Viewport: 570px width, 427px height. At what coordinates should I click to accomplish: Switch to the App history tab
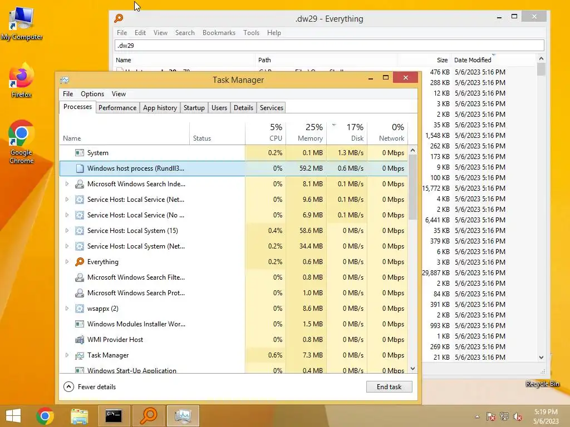coord(160,108)
